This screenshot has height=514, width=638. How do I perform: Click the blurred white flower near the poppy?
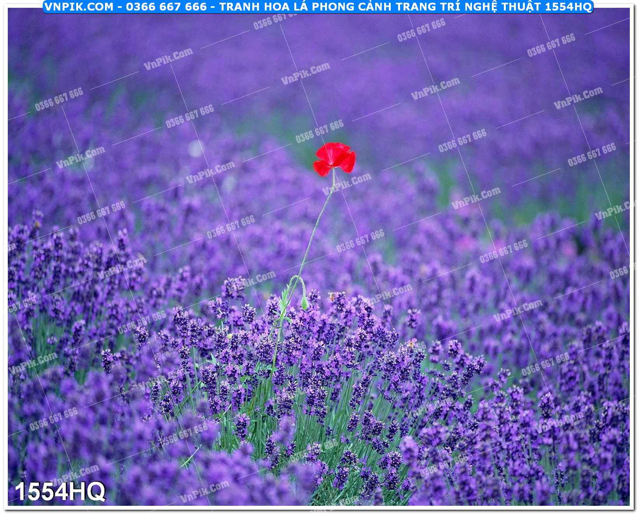click(196, 149)
